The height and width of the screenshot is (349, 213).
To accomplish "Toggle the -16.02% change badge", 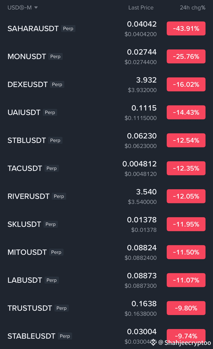I will click(186, 85).
